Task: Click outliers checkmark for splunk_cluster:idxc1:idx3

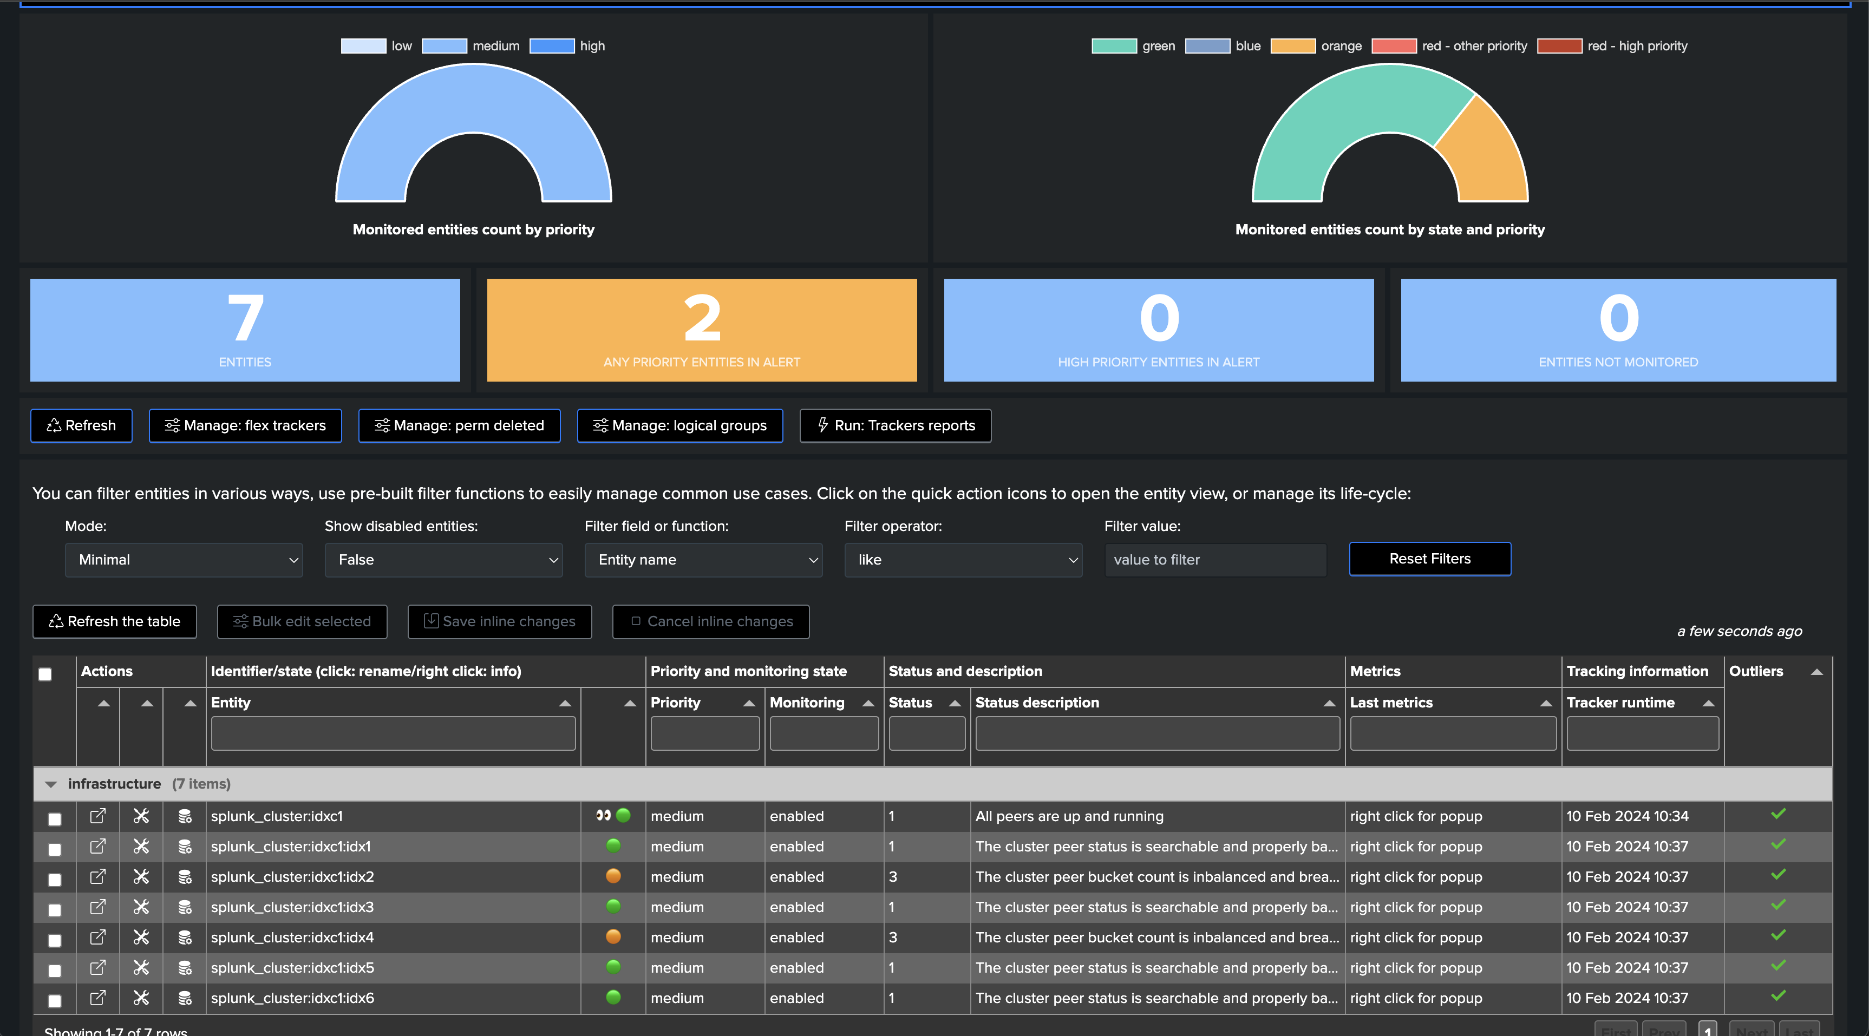Action: [x=1778, y=904]
